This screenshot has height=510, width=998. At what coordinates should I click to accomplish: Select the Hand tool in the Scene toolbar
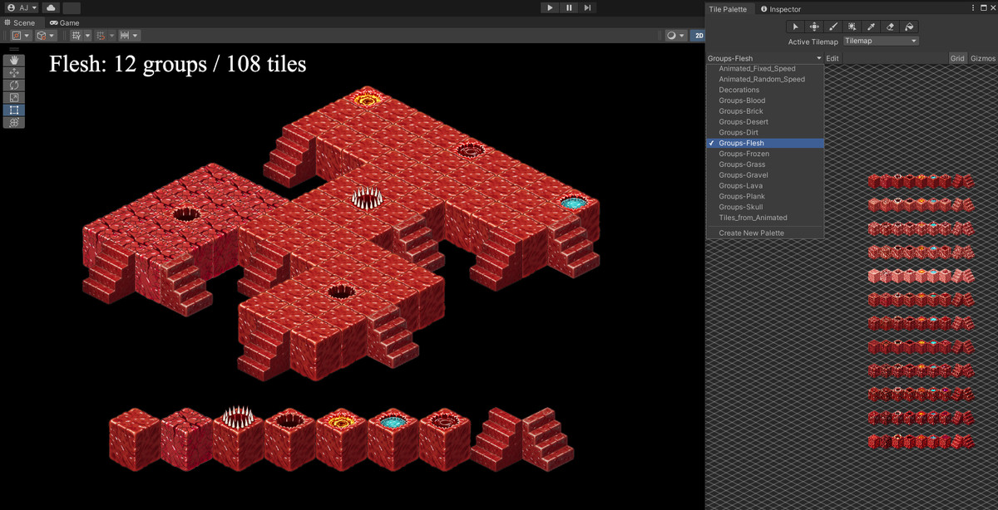[13, 60]
